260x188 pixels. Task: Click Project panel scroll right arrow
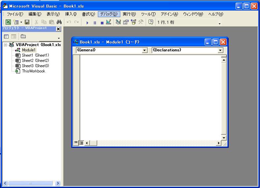click(x=58, y=183)
